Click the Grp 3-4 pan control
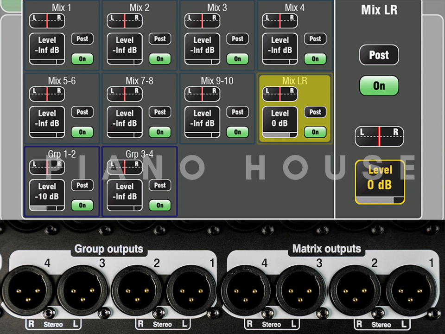 click(x=124, y=167)
